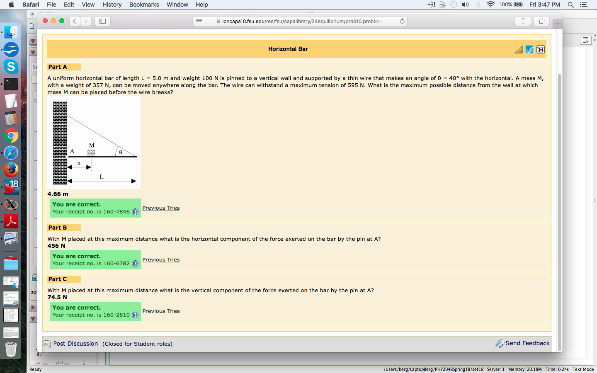Click the Fri 3:47 PM clock
Image resolution: width=597 pixels, height=373 pixels.
544,5
